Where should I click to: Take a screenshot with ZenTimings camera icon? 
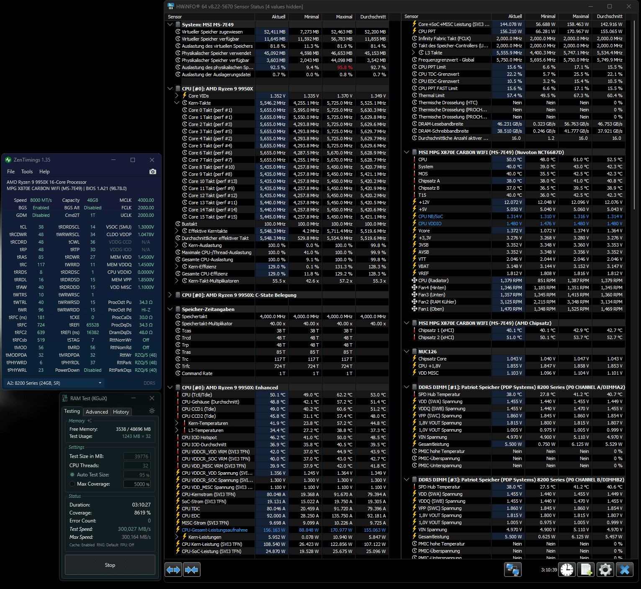click(153, 172)
